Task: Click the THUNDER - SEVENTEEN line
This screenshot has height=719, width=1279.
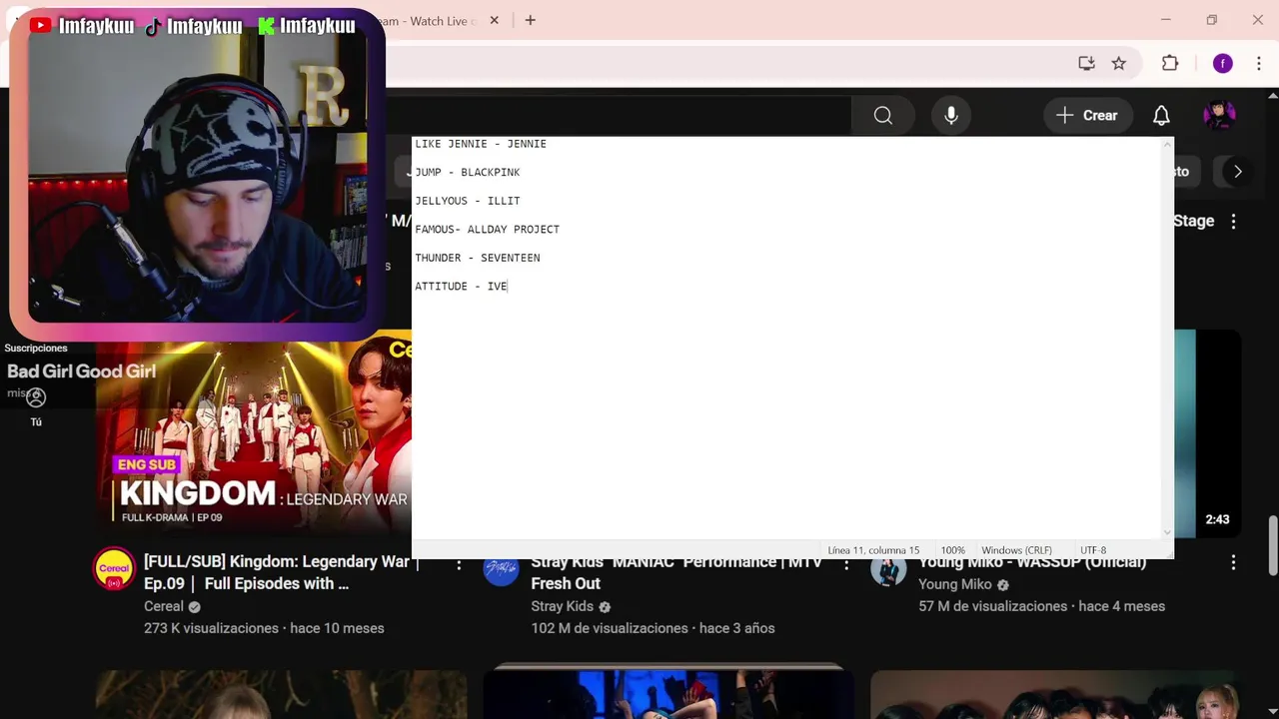Action: coord(477,258)
